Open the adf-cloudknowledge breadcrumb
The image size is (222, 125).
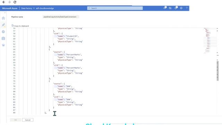click(45, 8)
